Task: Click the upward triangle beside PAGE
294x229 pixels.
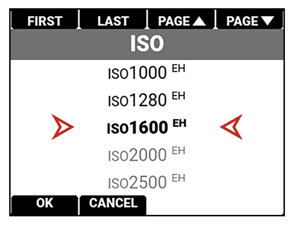Action: click(x=199, y=21)
